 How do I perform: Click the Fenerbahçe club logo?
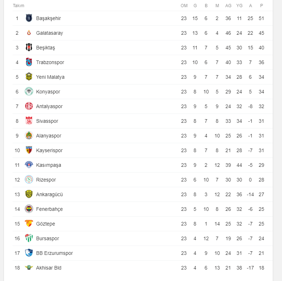(29, 209)
